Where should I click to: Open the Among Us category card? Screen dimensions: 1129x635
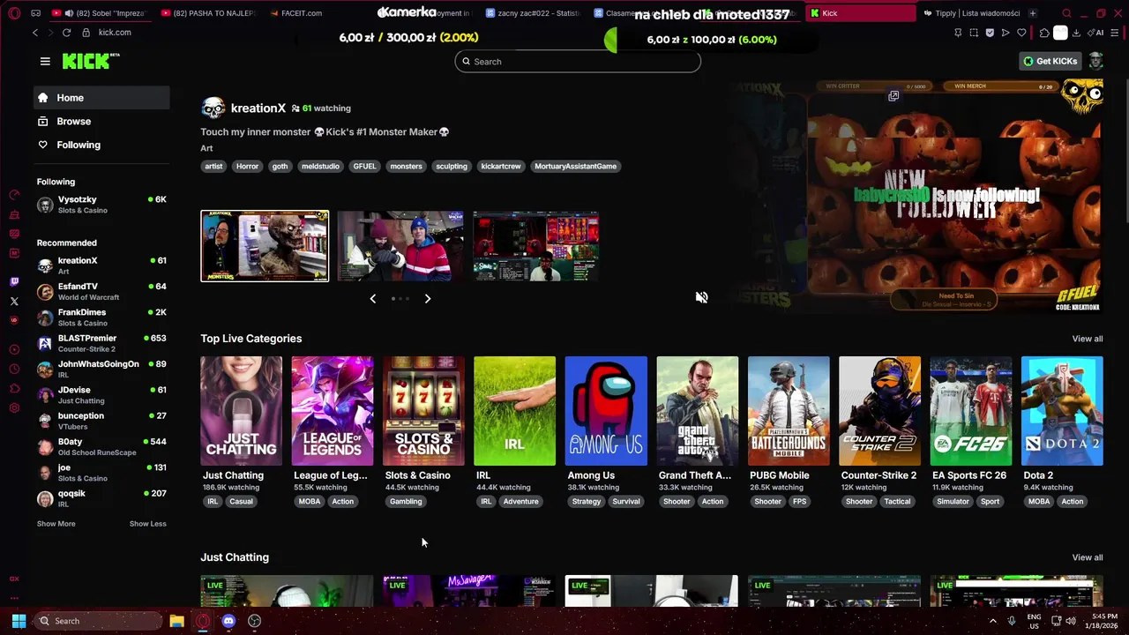pyautogui.click(x=606, y=411)
